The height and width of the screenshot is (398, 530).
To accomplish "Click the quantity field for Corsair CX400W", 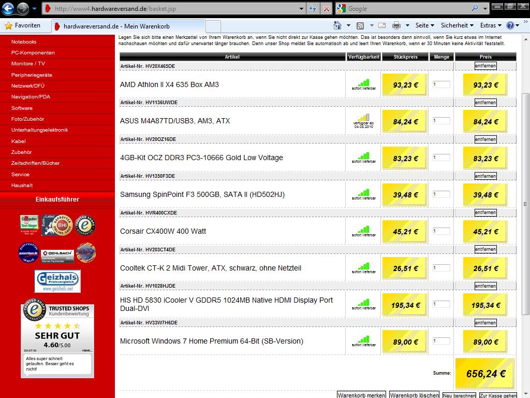I will [x=441, y=231].
